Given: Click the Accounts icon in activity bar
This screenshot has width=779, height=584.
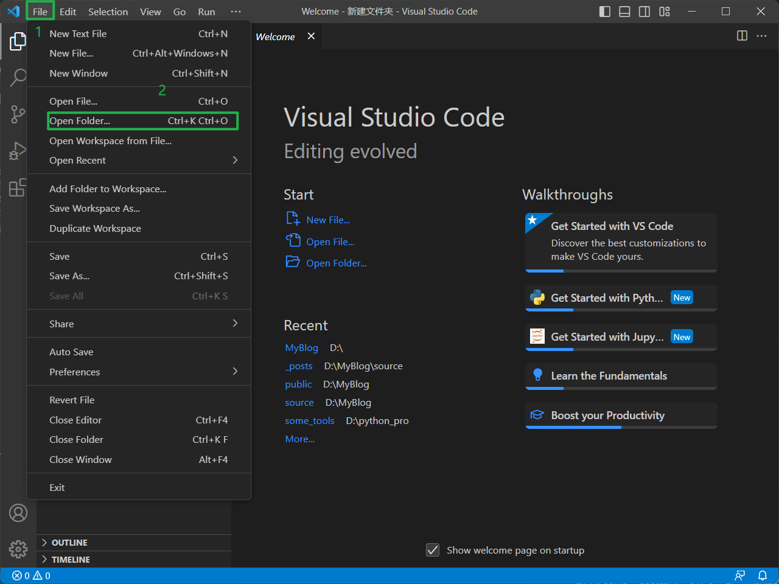Looking at the screenshot, I should pyautogui.click(x=18, y=513).
